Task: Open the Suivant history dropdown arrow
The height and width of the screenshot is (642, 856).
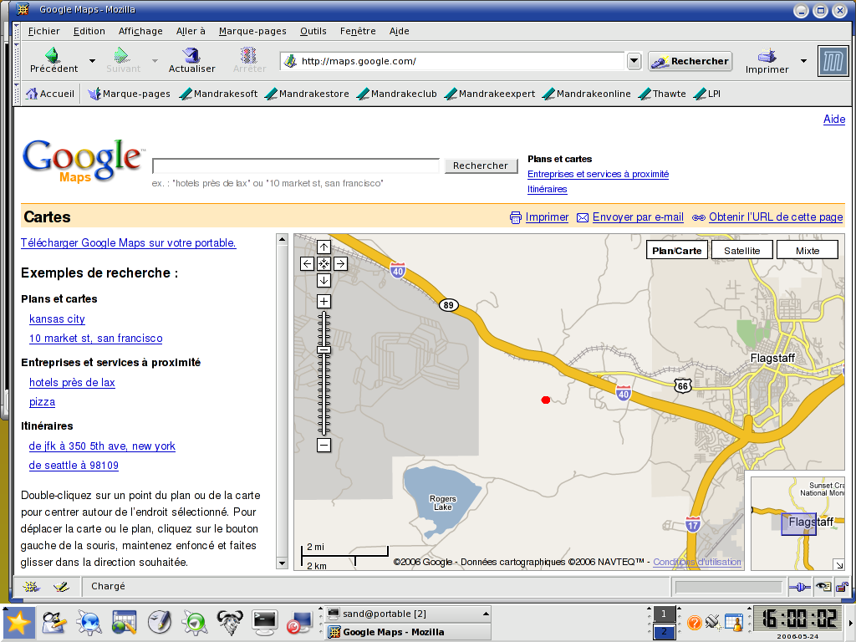Action: (x=155, y=60)
